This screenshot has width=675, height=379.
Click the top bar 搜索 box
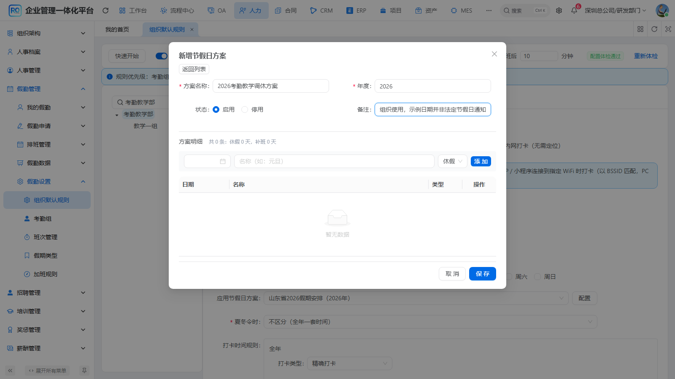525,11
